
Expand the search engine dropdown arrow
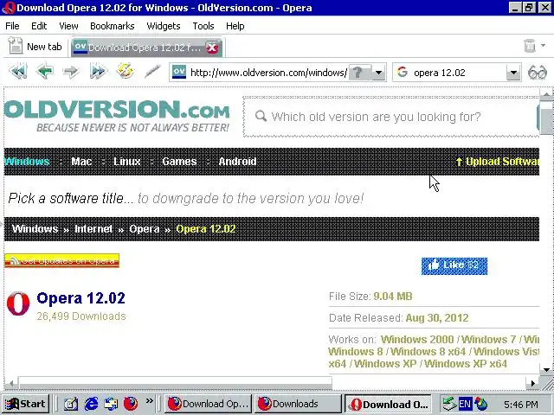click(x=513, y=73)
